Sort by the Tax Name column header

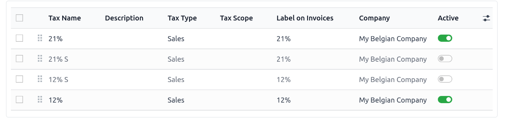click(x=64, y=18)
